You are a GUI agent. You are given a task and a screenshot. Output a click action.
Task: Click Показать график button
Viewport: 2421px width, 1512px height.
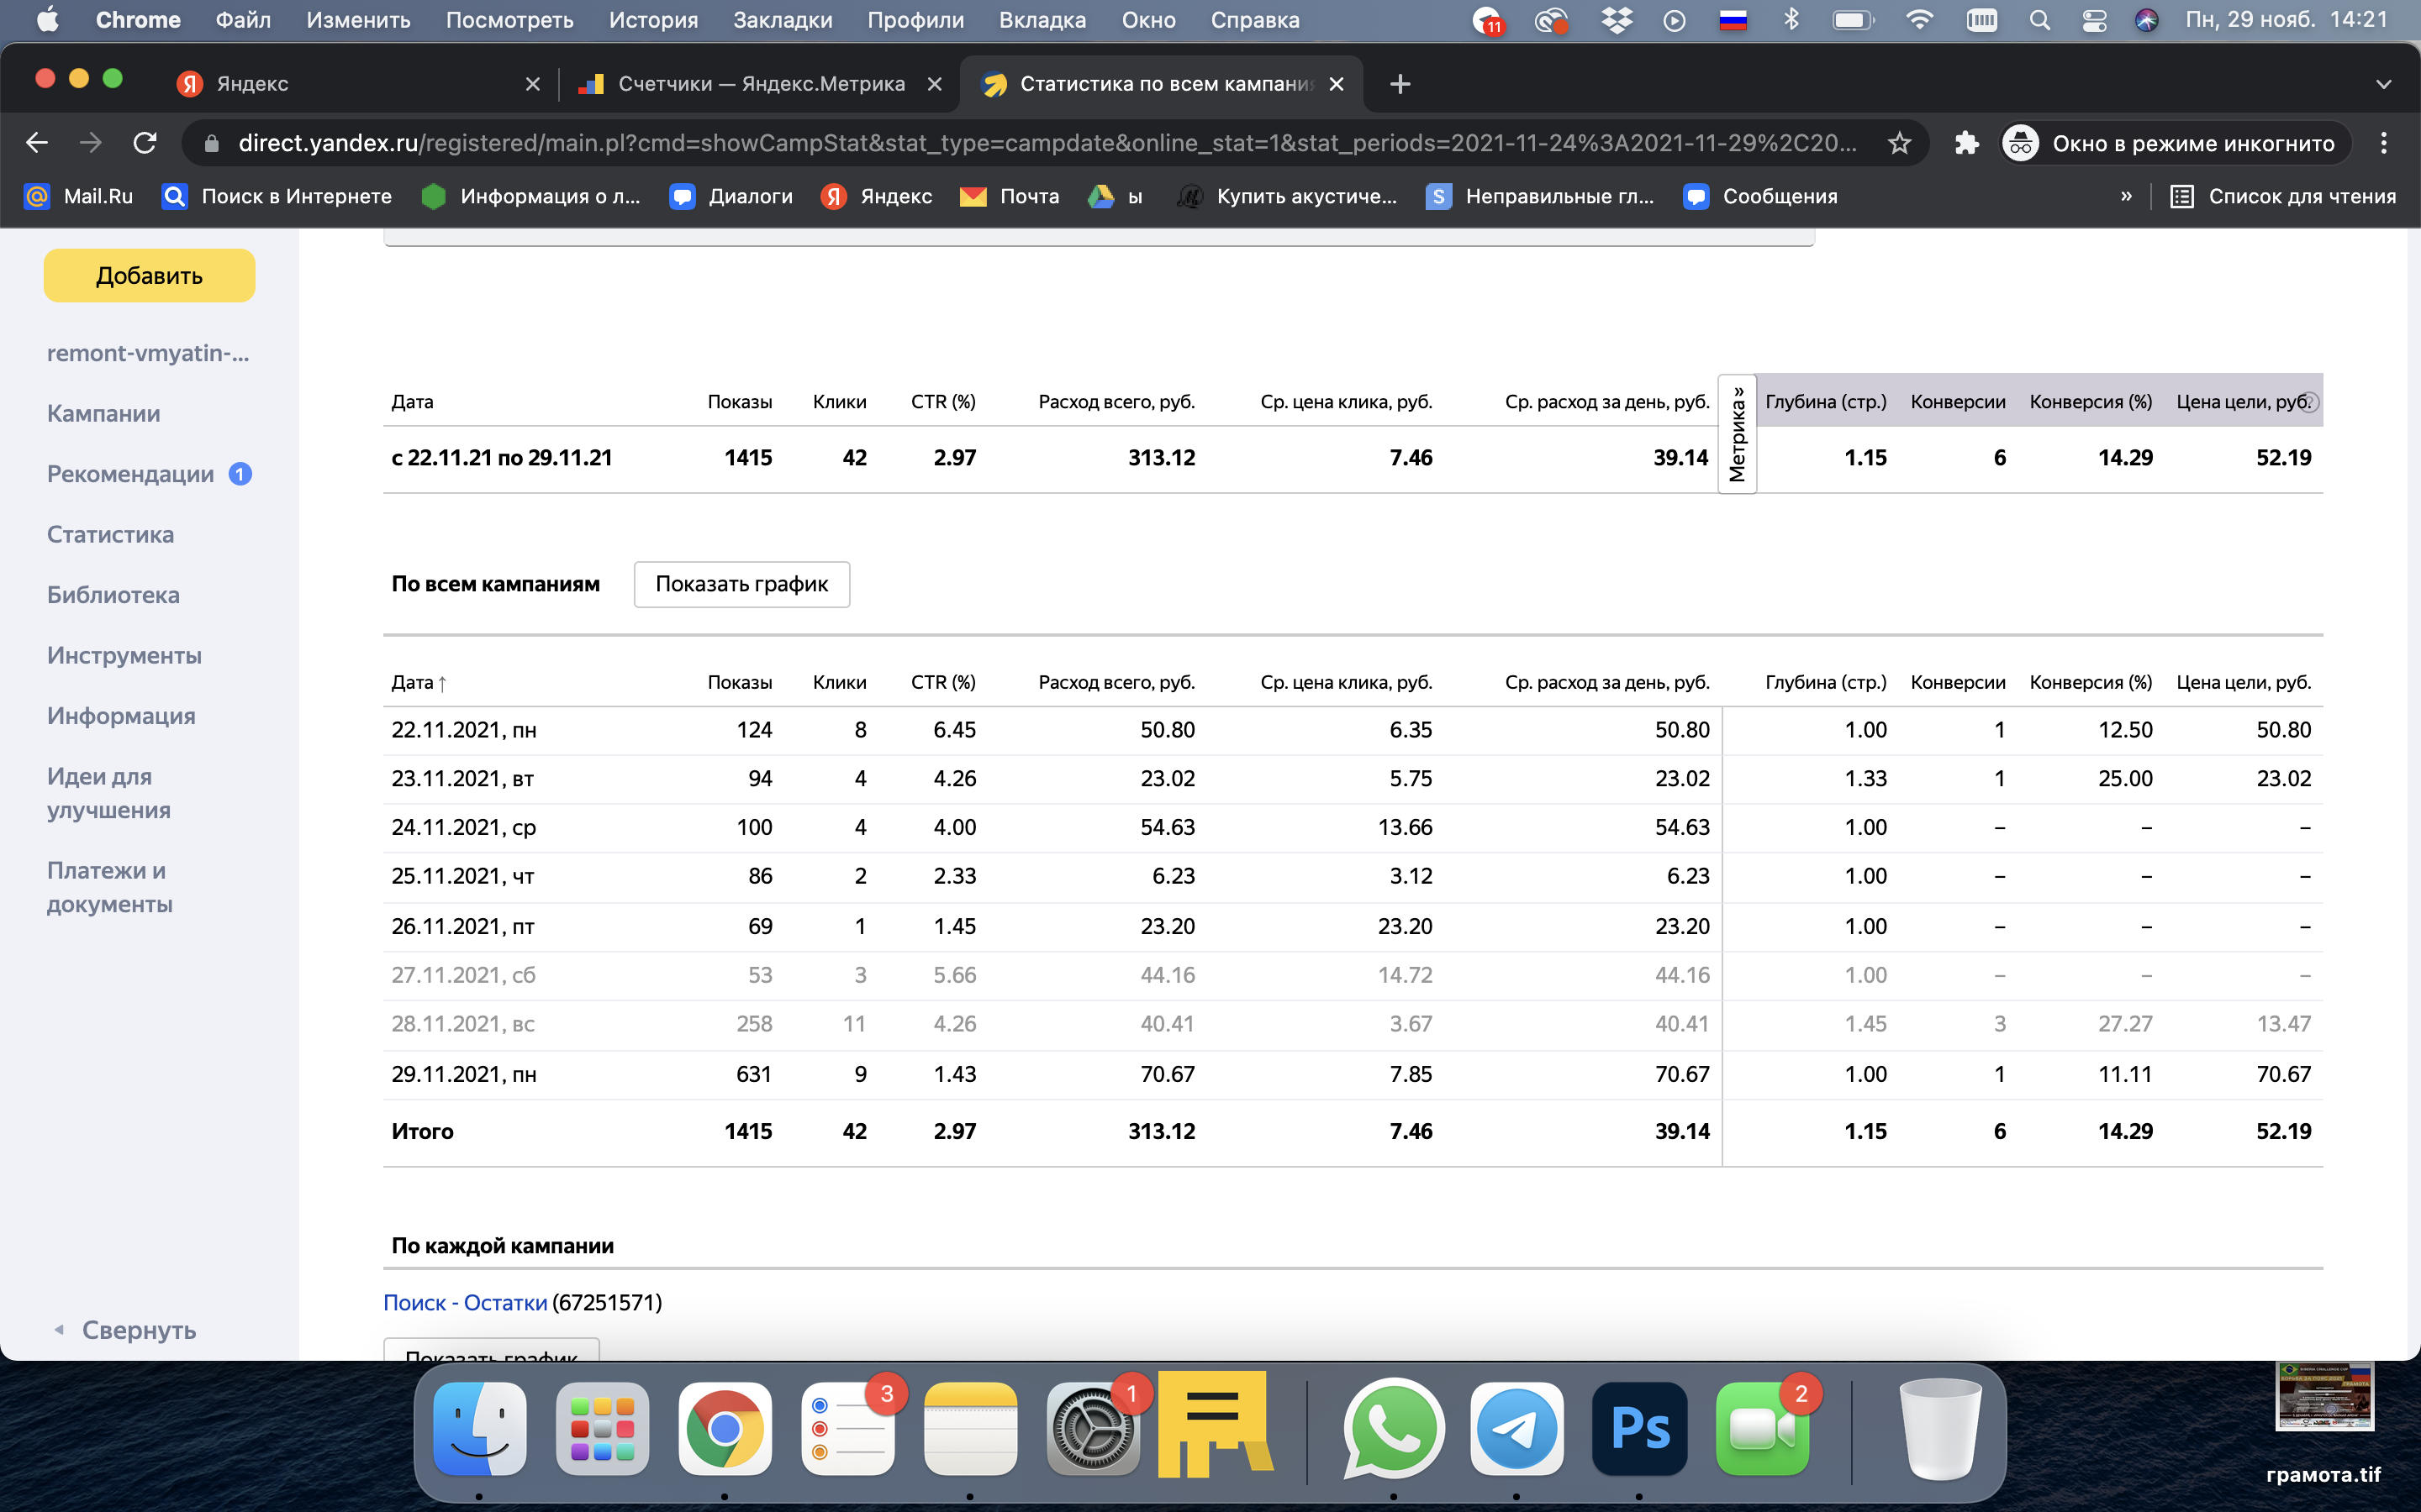tap(741, 584)
